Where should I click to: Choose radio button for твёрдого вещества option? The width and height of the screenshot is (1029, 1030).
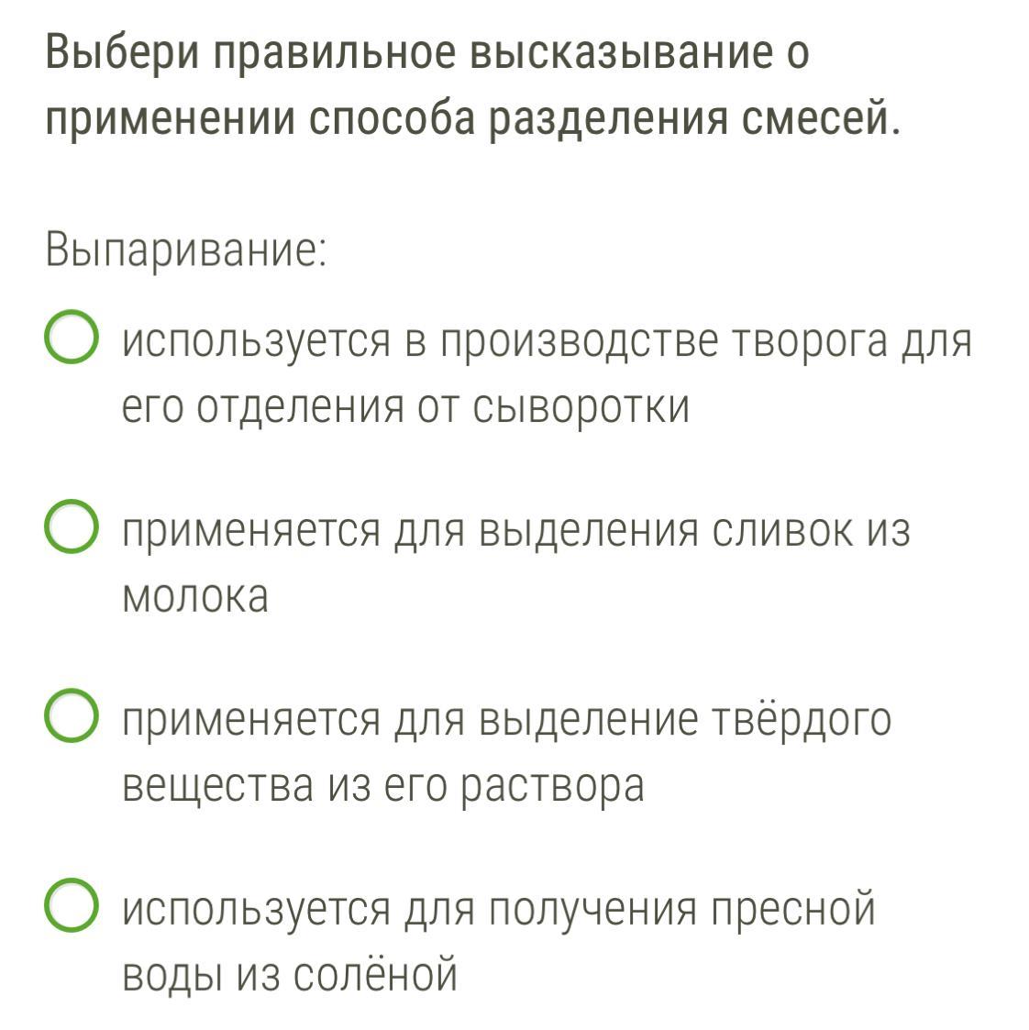click(72, 715)
